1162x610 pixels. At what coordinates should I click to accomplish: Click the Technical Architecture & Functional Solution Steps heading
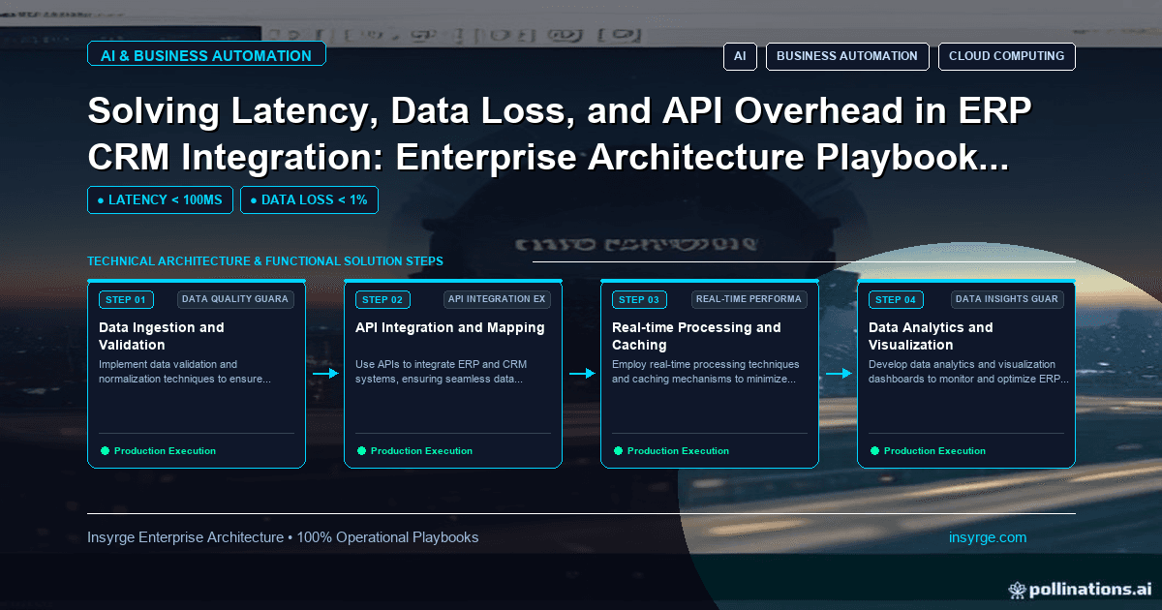point(265,261)
